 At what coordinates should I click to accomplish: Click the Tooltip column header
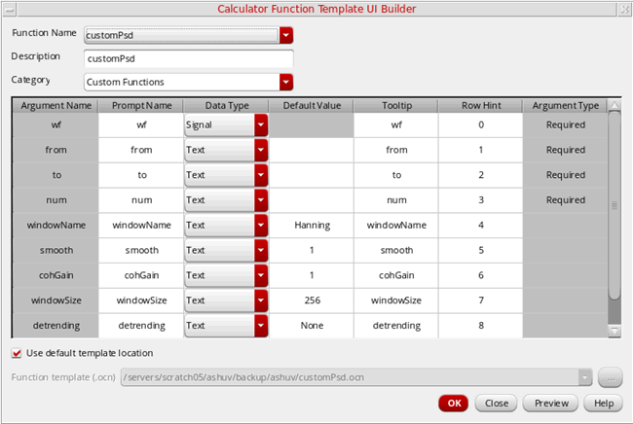(395, 105)
